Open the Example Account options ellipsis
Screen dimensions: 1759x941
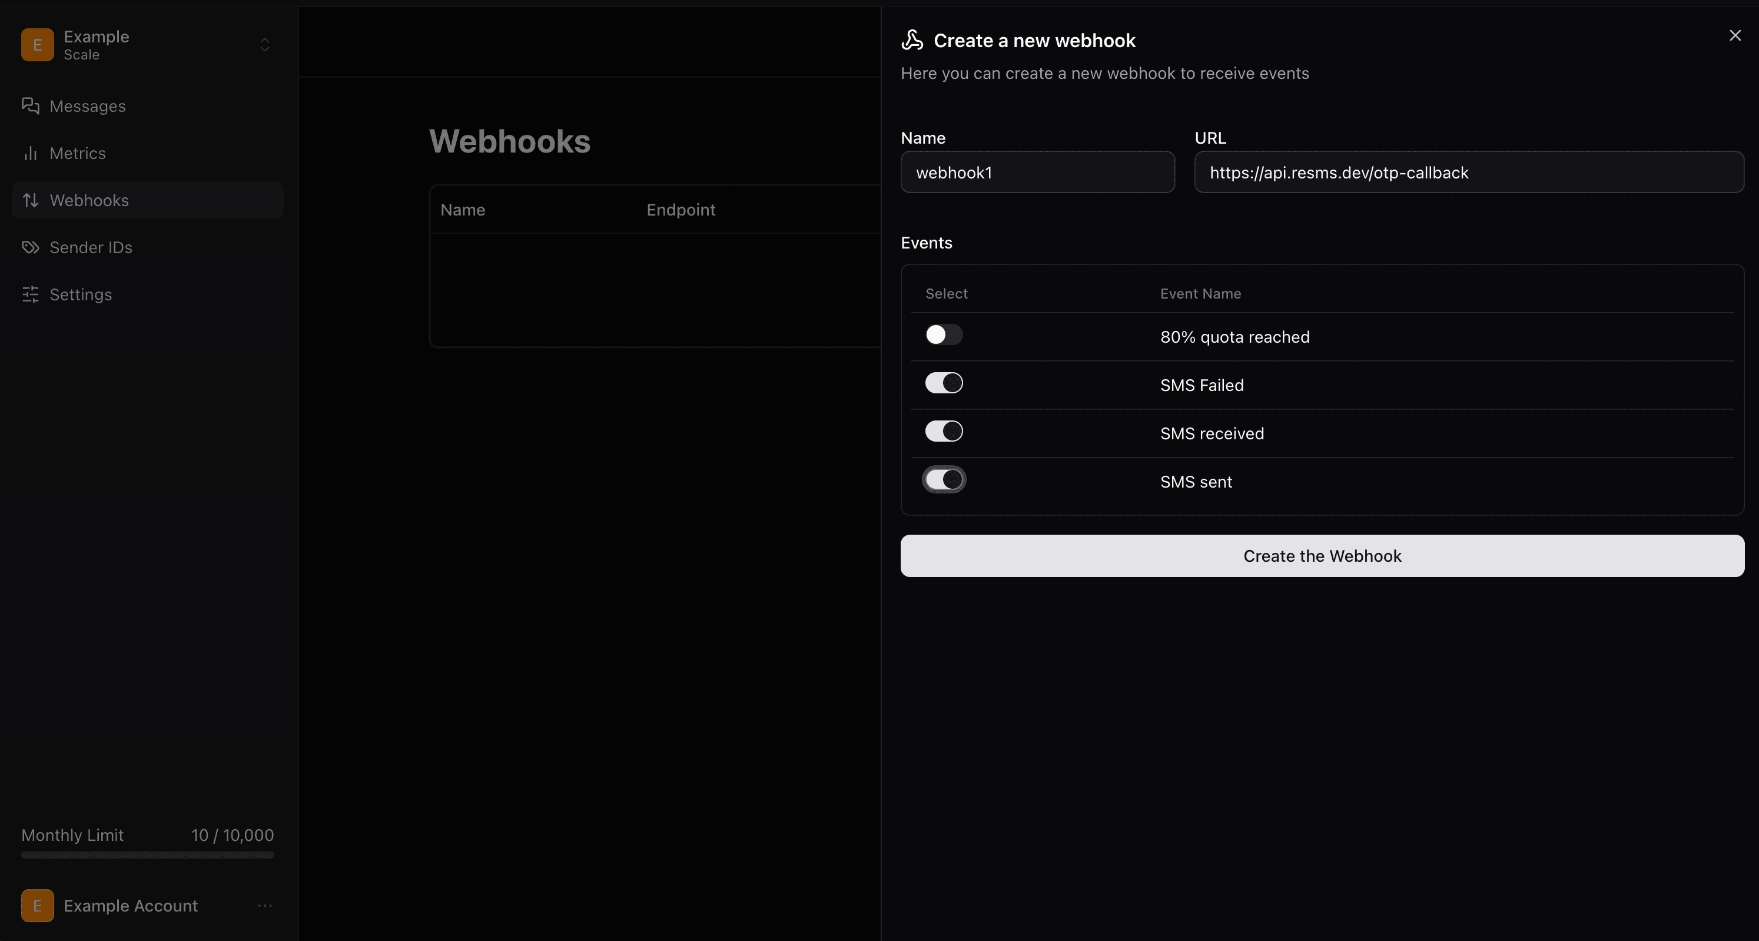click(265, 906)
